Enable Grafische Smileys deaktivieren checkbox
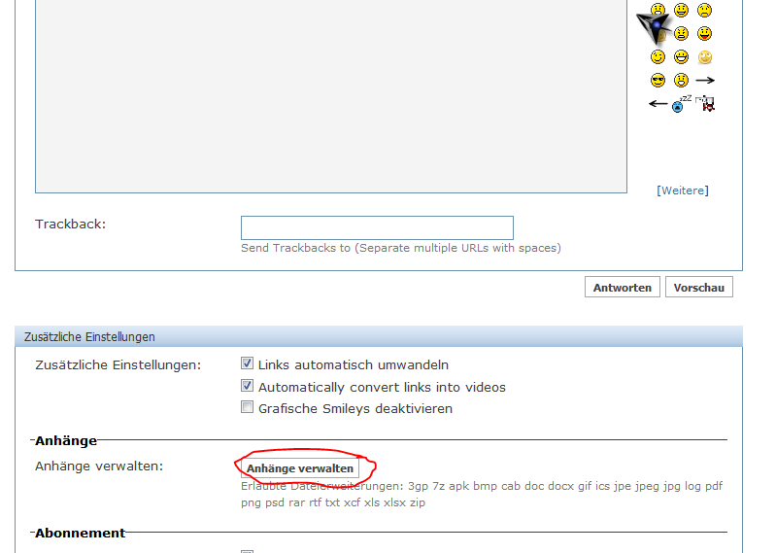776x553 pixels. pos(247,407)
